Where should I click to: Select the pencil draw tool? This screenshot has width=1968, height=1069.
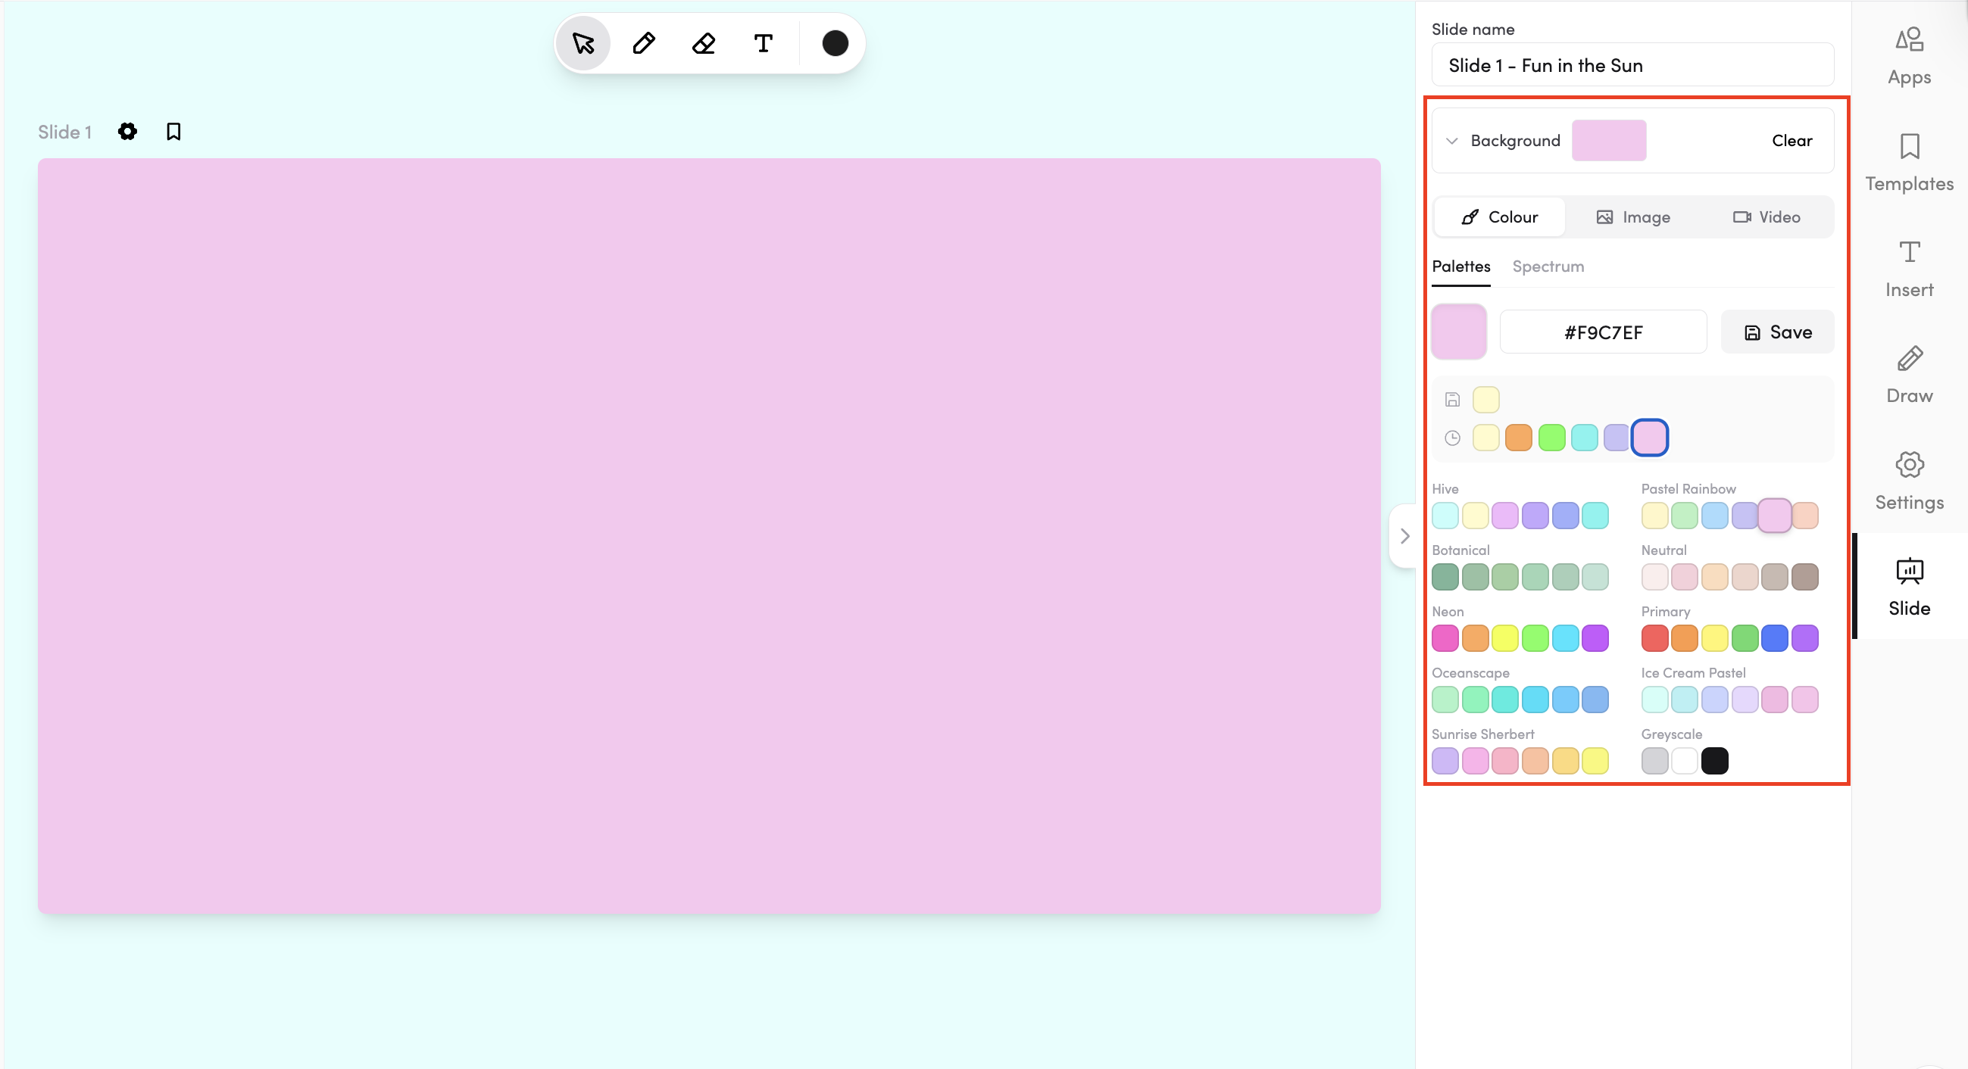[643, 43]
